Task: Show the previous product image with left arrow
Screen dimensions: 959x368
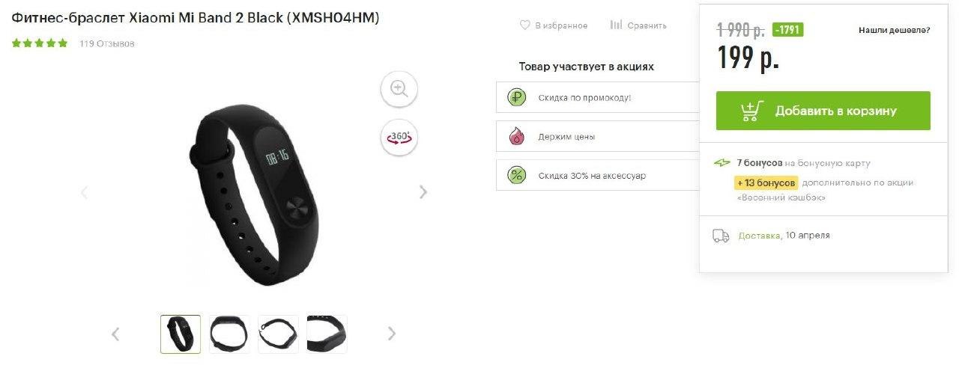Action: pos(84,192)
